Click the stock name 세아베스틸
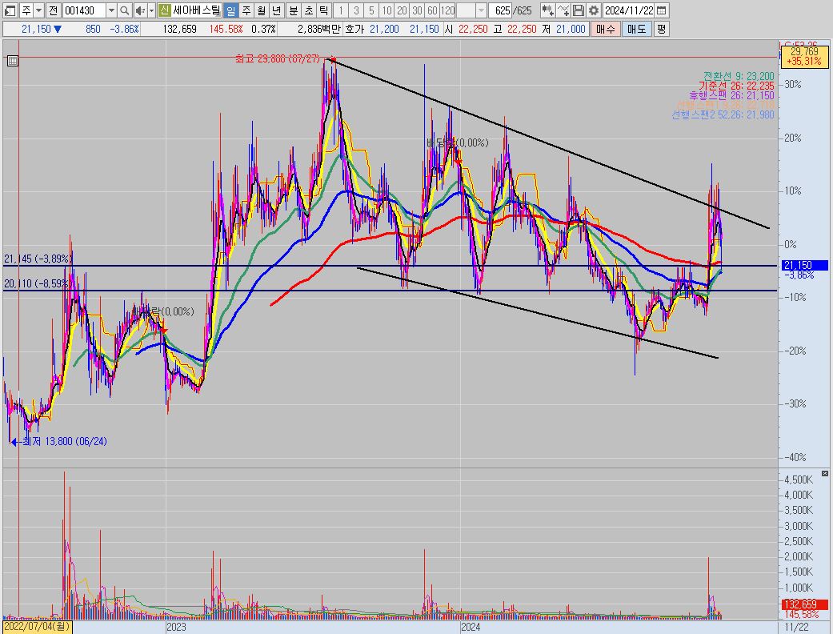Image resolution: width=833 pixels, height=634 pixels. click(196, 10)
